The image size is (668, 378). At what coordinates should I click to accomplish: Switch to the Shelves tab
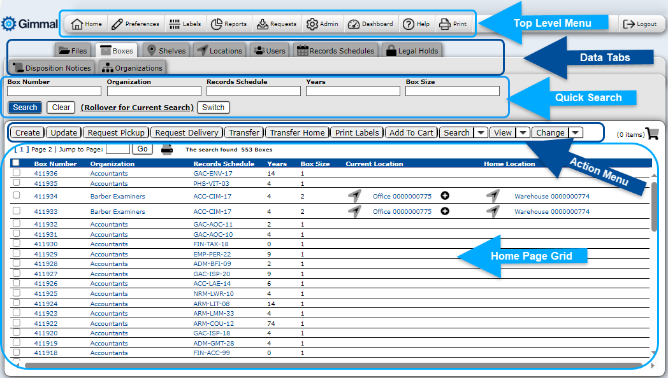166,51
